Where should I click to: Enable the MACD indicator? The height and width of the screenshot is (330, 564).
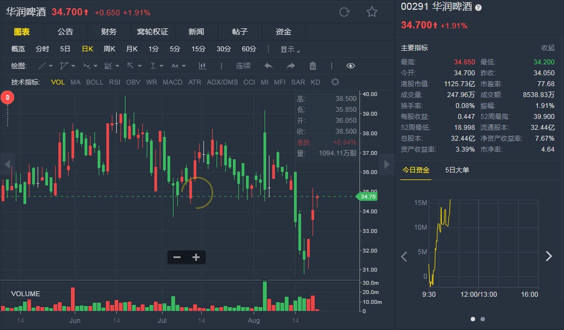[172, 82]
